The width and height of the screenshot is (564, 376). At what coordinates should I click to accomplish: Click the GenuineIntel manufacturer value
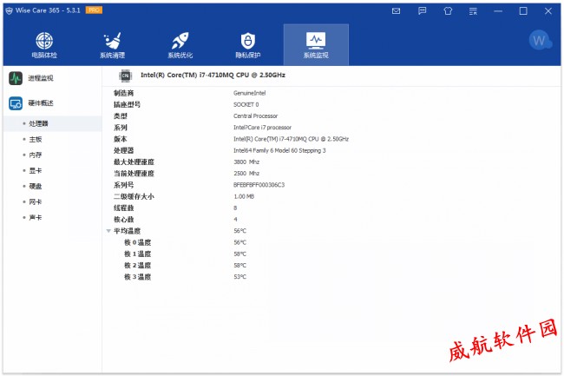(249, 93)
